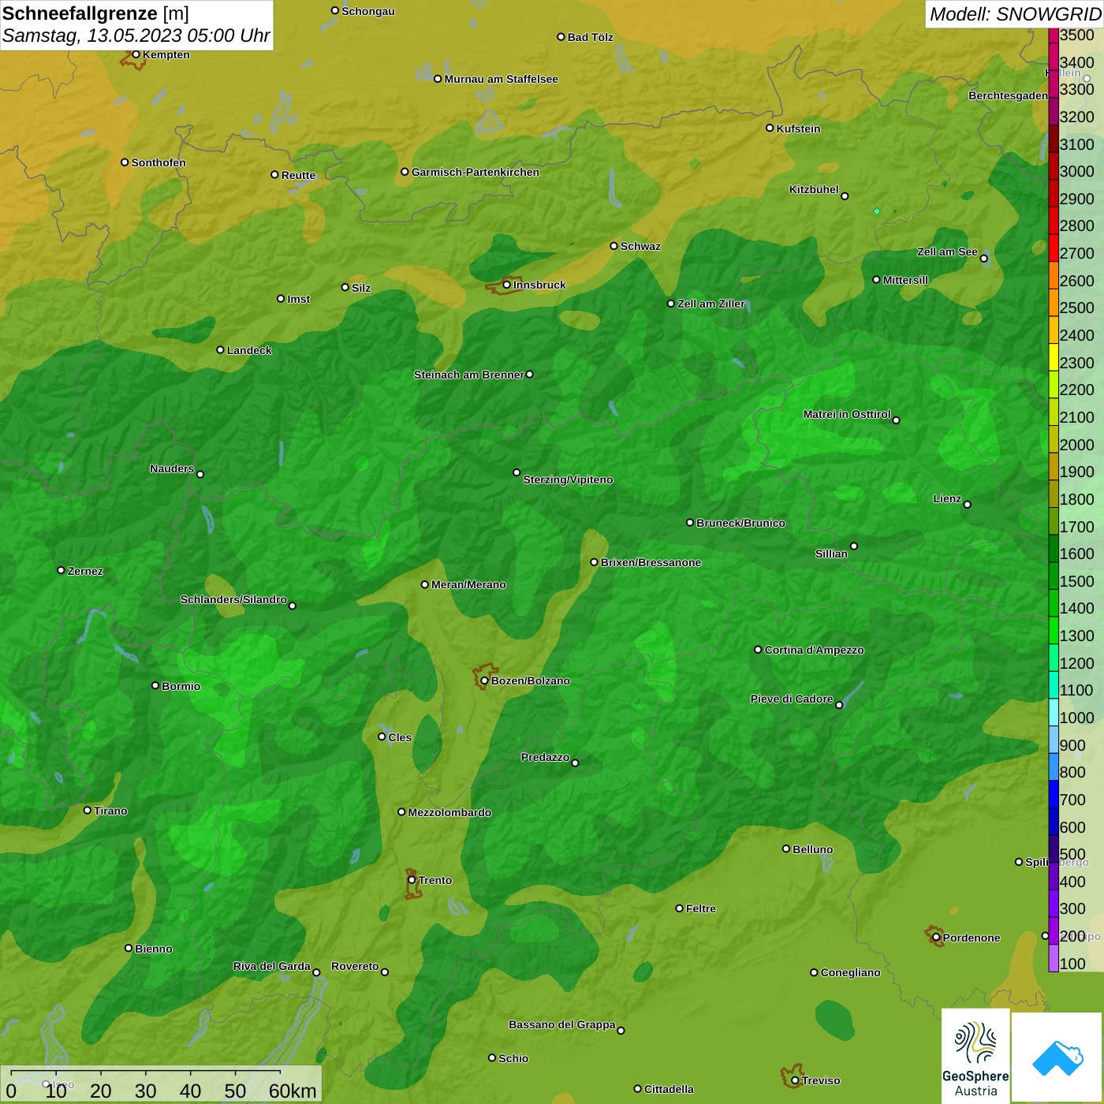Click the Zell am See label

(x=947, y=252)
